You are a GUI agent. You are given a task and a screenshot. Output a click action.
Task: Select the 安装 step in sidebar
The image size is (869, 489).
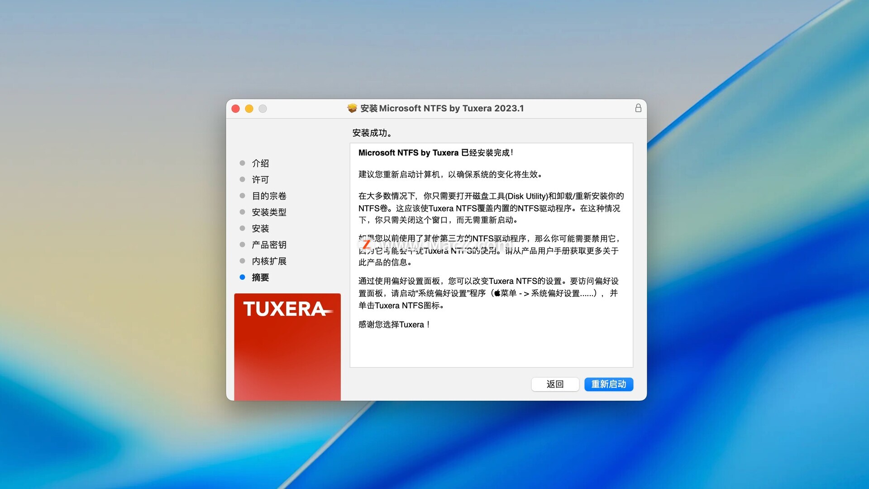[260, 228]
